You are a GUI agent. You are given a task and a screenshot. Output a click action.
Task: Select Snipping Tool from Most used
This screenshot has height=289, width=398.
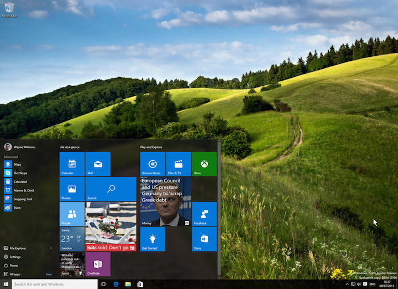pyautogui.click(x=23, y=199)
